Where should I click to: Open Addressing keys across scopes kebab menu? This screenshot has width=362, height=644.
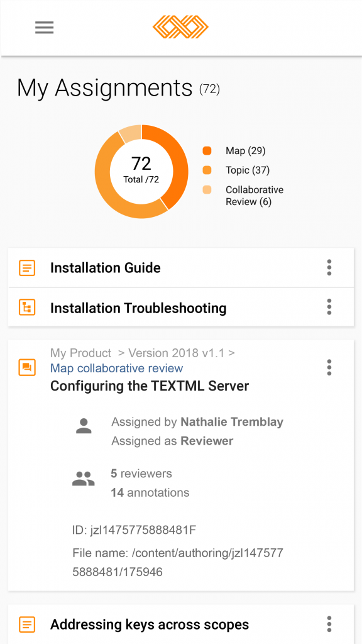(x=329, y=624)
